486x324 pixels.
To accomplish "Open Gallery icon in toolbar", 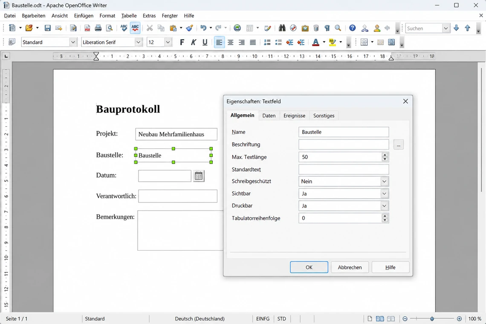I will (305, 28).
